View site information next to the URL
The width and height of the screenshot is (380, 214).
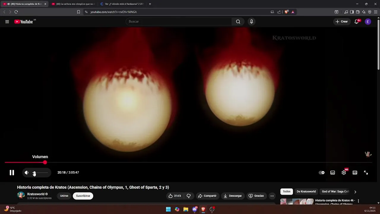(x=86, y=12)
